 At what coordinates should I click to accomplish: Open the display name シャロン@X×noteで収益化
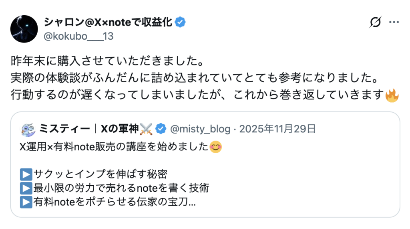(x=108, y=22)
